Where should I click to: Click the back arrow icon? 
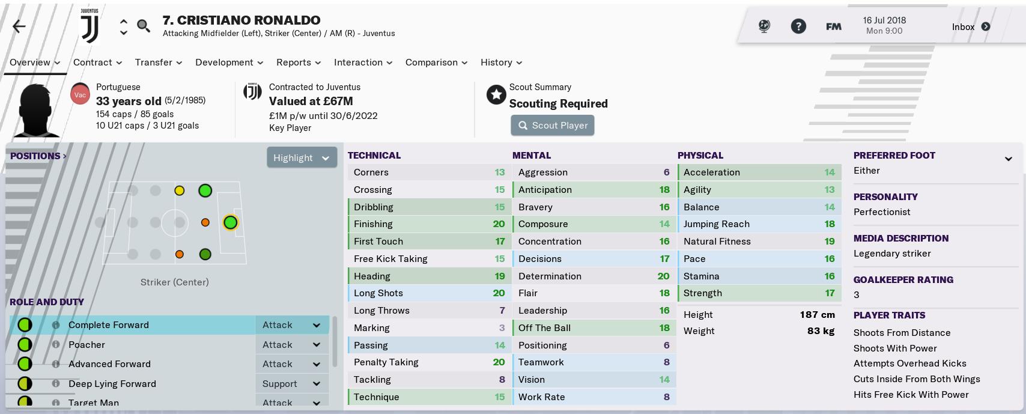click(19, 26)
